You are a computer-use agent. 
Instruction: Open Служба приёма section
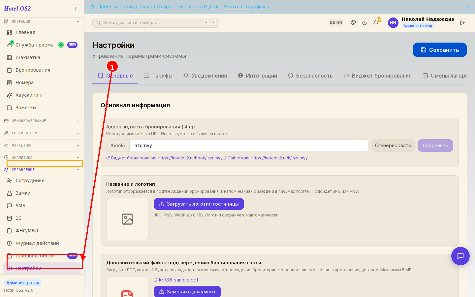pyautogui.click(x=42, y=45)
